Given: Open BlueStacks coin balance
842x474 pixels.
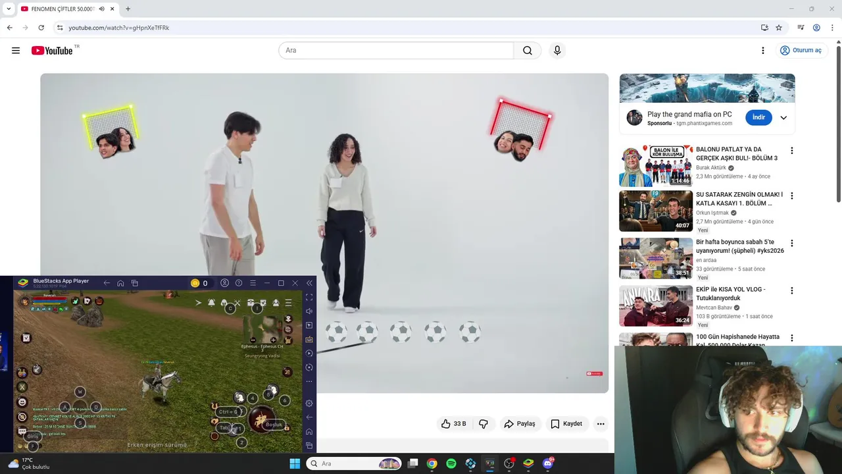Looking at the screenshot, I should (199, 283).
